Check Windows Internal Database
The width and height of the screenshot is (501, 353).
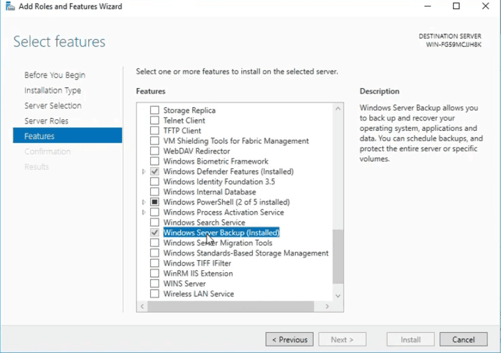155,191
